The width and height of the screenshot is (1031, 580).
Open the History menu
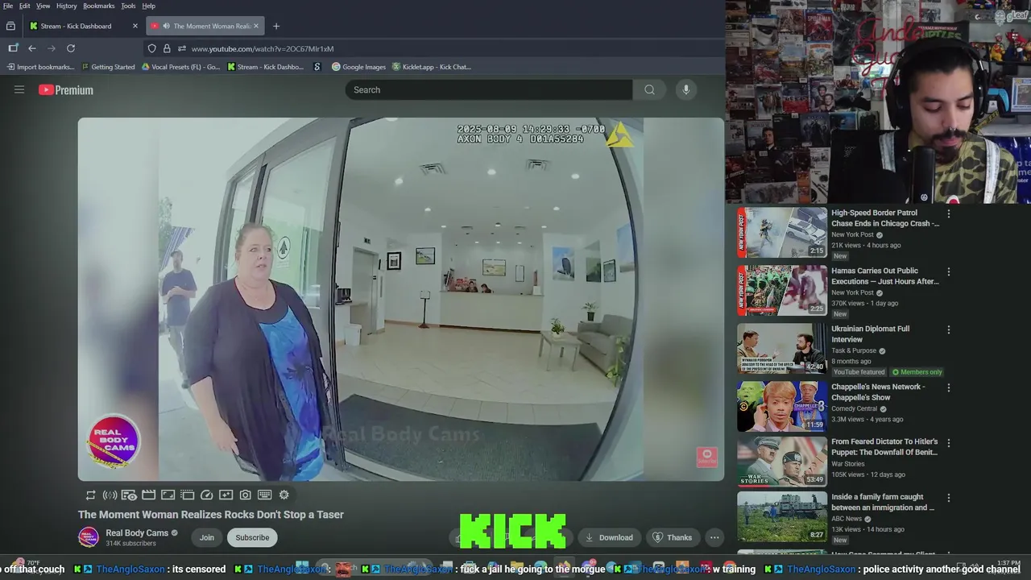67,6
